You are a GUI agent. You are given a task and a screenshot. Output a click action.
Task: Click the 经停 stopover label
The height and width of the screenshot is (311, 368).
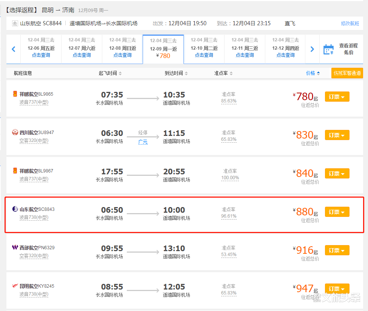pyautogui.click(x=143, y=133)
